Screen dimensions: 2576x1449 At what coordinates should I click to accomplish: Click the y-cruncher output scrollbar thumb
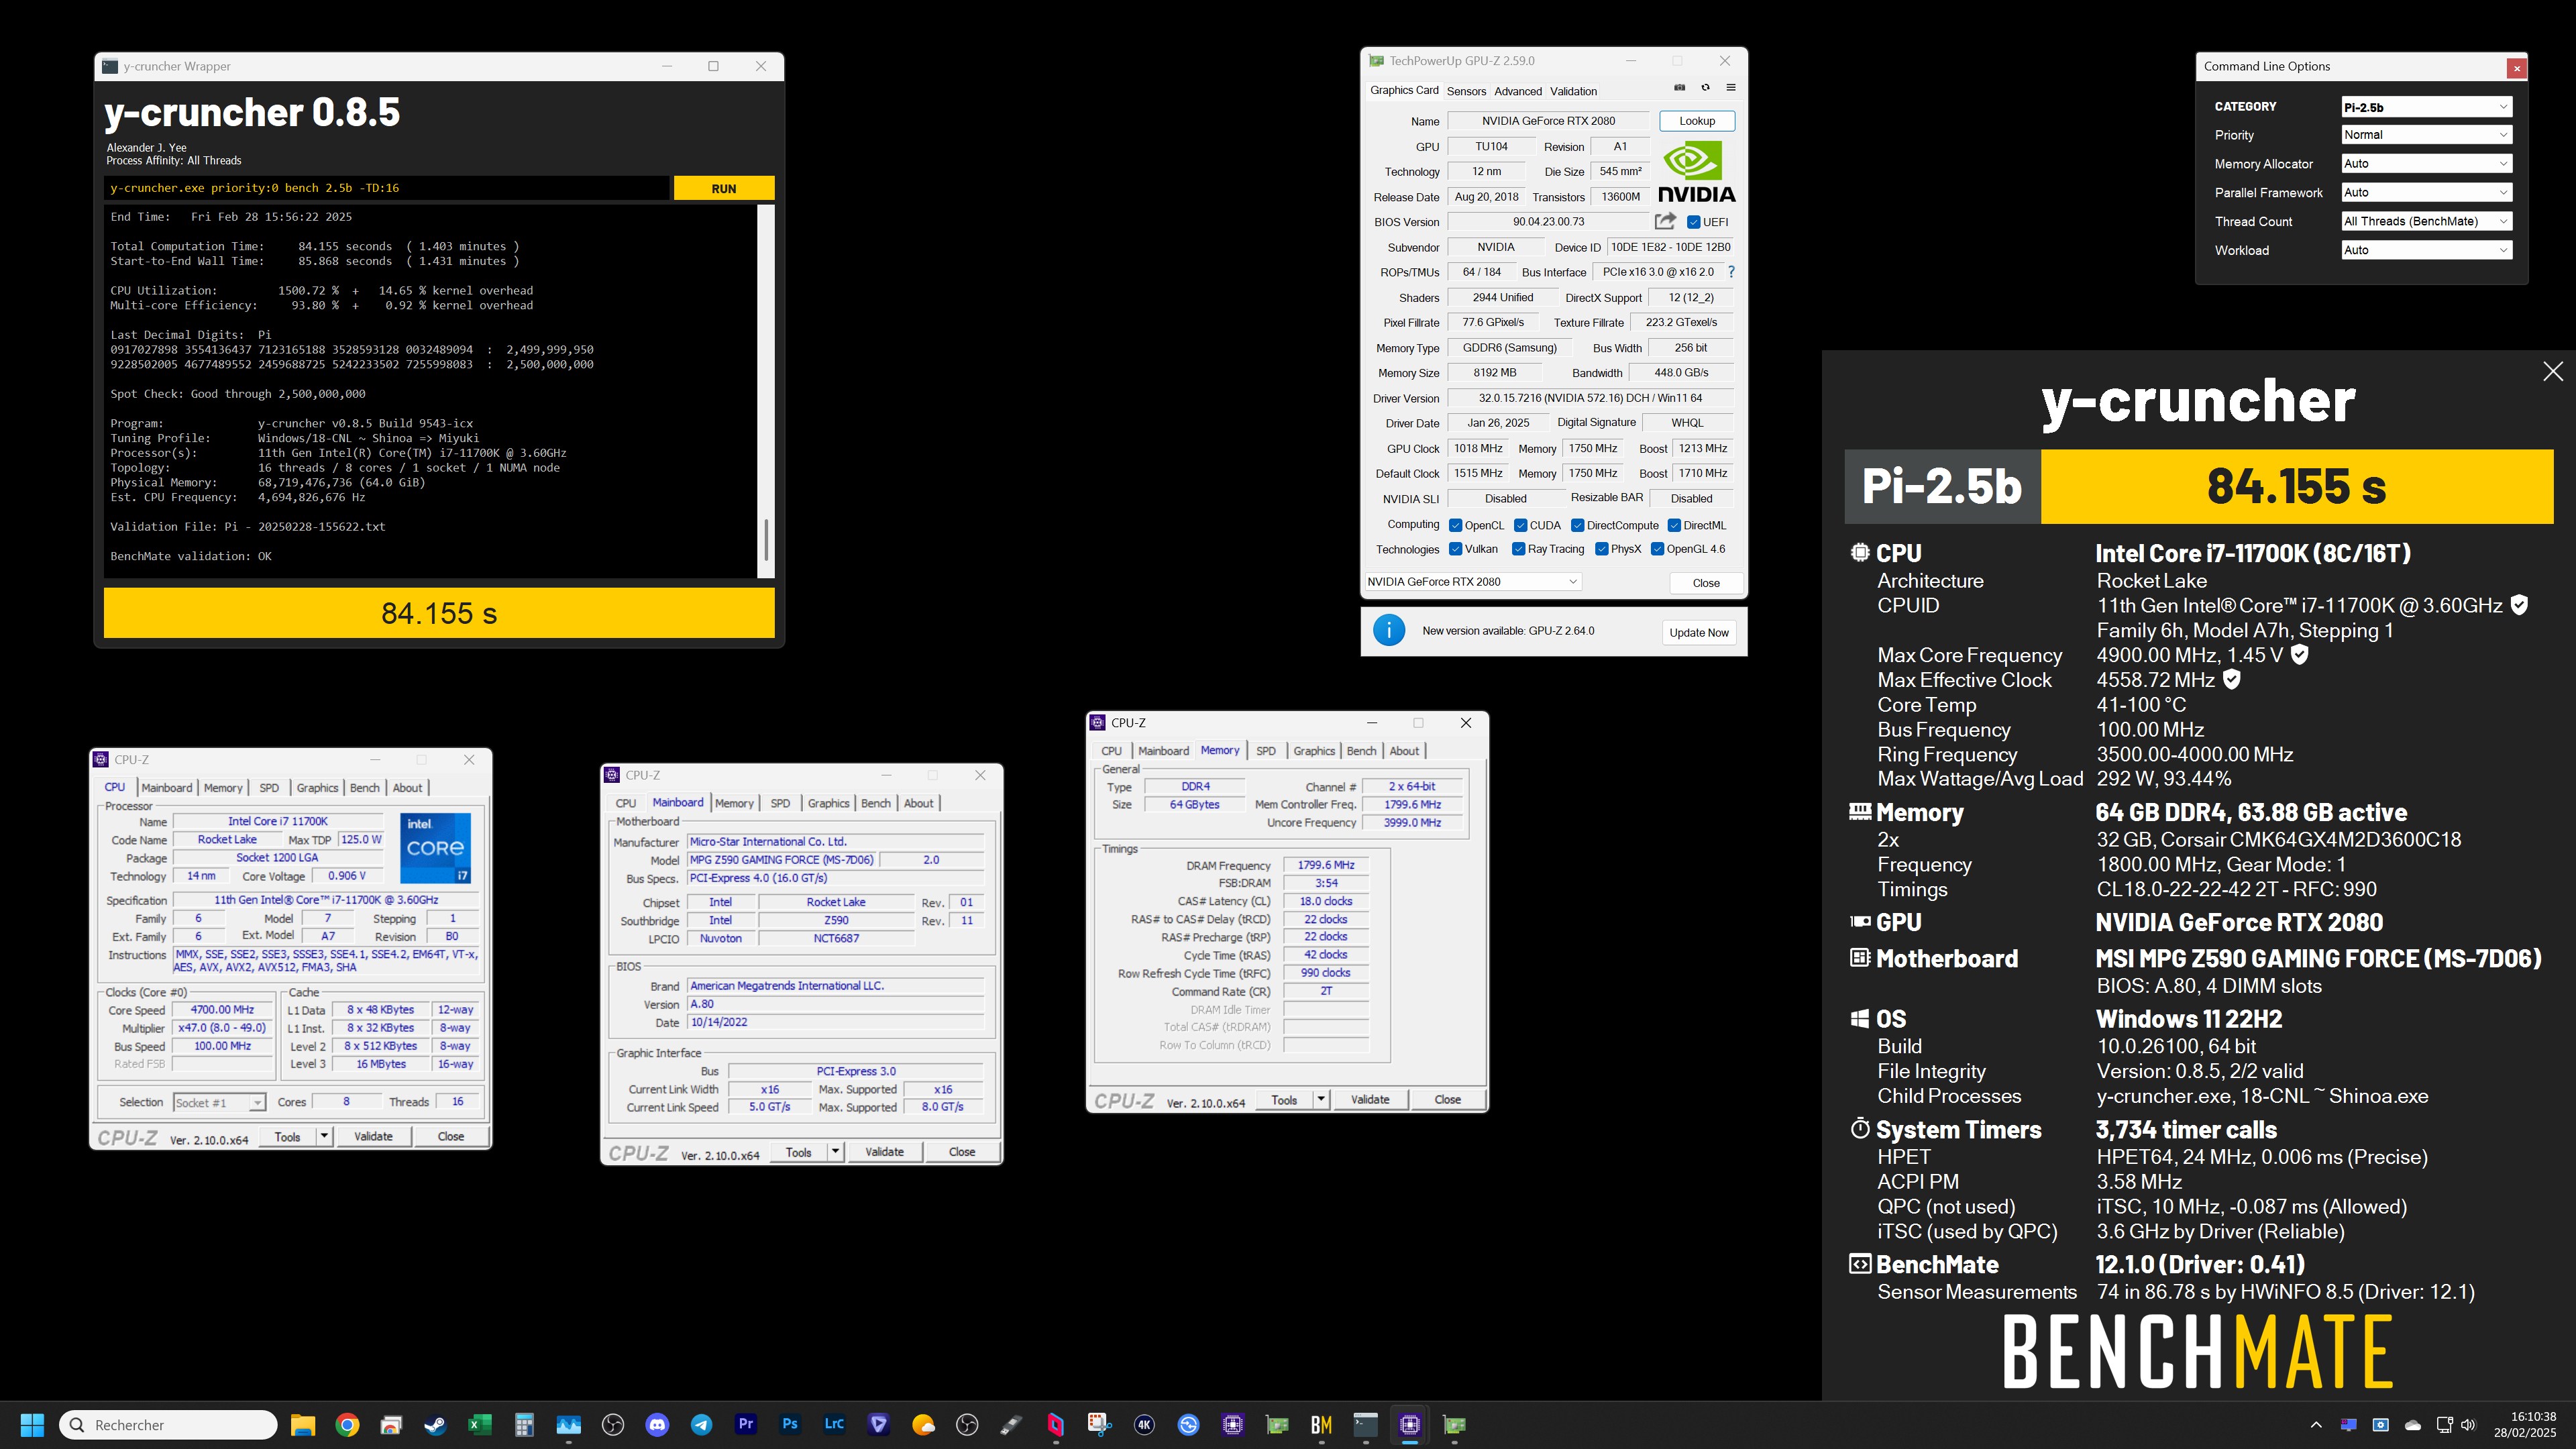coord(766,540)
